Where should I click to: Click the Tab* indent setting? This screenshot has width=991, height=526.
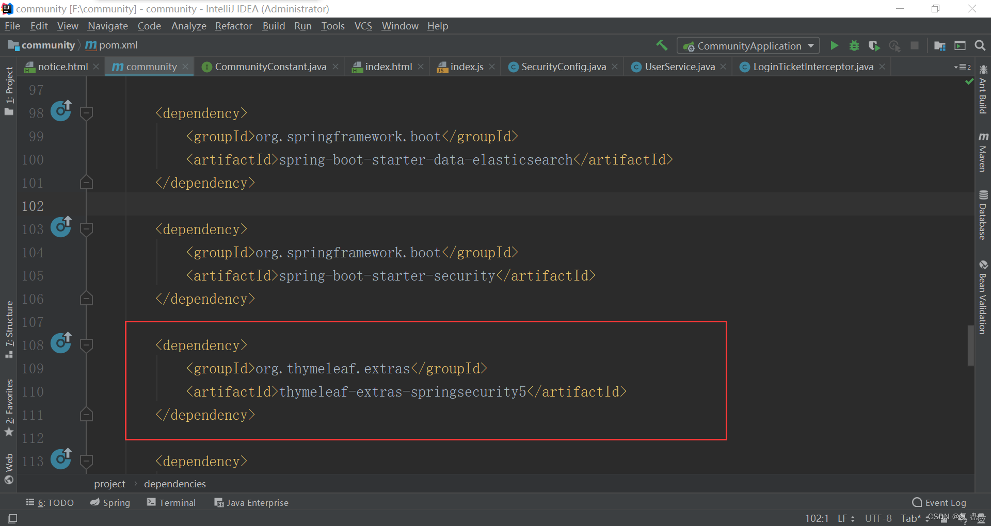tap(911, 518)
